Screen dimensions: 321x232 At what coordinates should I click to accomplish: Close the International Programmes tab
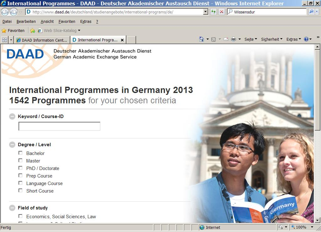coord(122,40)
